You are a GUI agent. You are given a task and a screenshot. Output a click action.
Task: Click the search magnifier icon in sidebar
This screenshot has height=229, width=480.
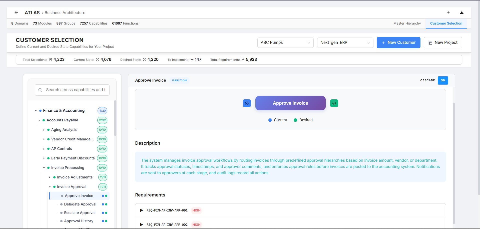tap(40, 90)
